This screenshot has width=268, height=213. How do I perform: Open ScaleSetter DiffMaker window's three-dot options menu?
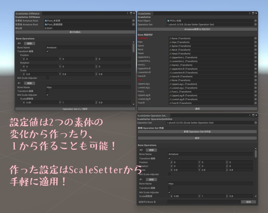coord(127,13)
